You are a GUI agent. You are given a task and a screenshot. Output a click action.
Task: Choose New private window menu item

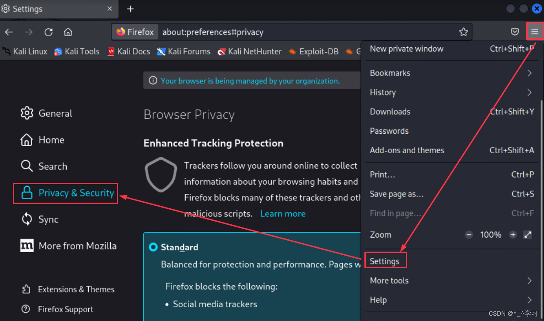tap(451, 49)
